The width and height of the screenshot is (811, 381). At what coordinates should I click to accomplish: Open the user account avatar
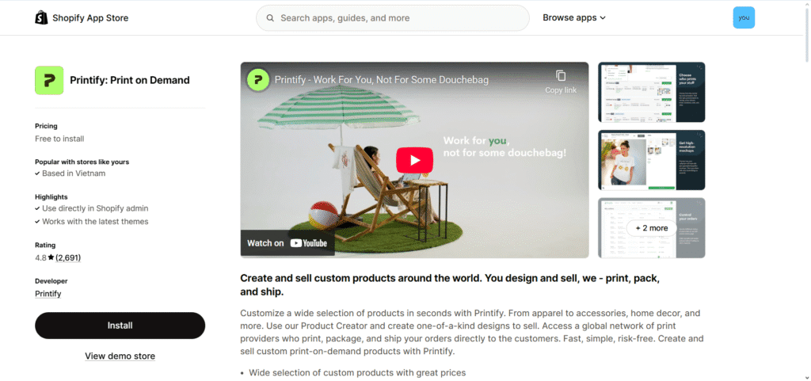click(x=744, y=17)
